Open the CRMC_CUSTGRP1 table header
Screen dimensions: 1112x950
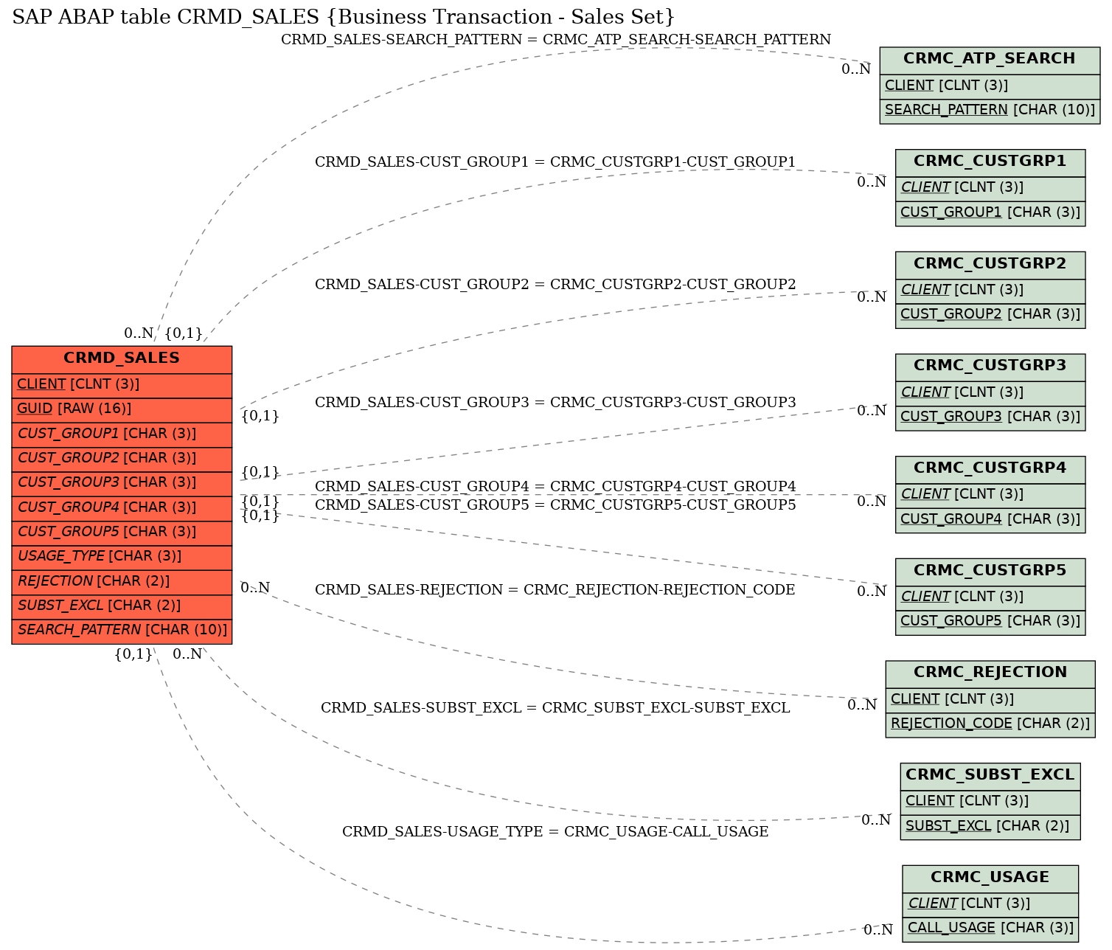point(990,162)
